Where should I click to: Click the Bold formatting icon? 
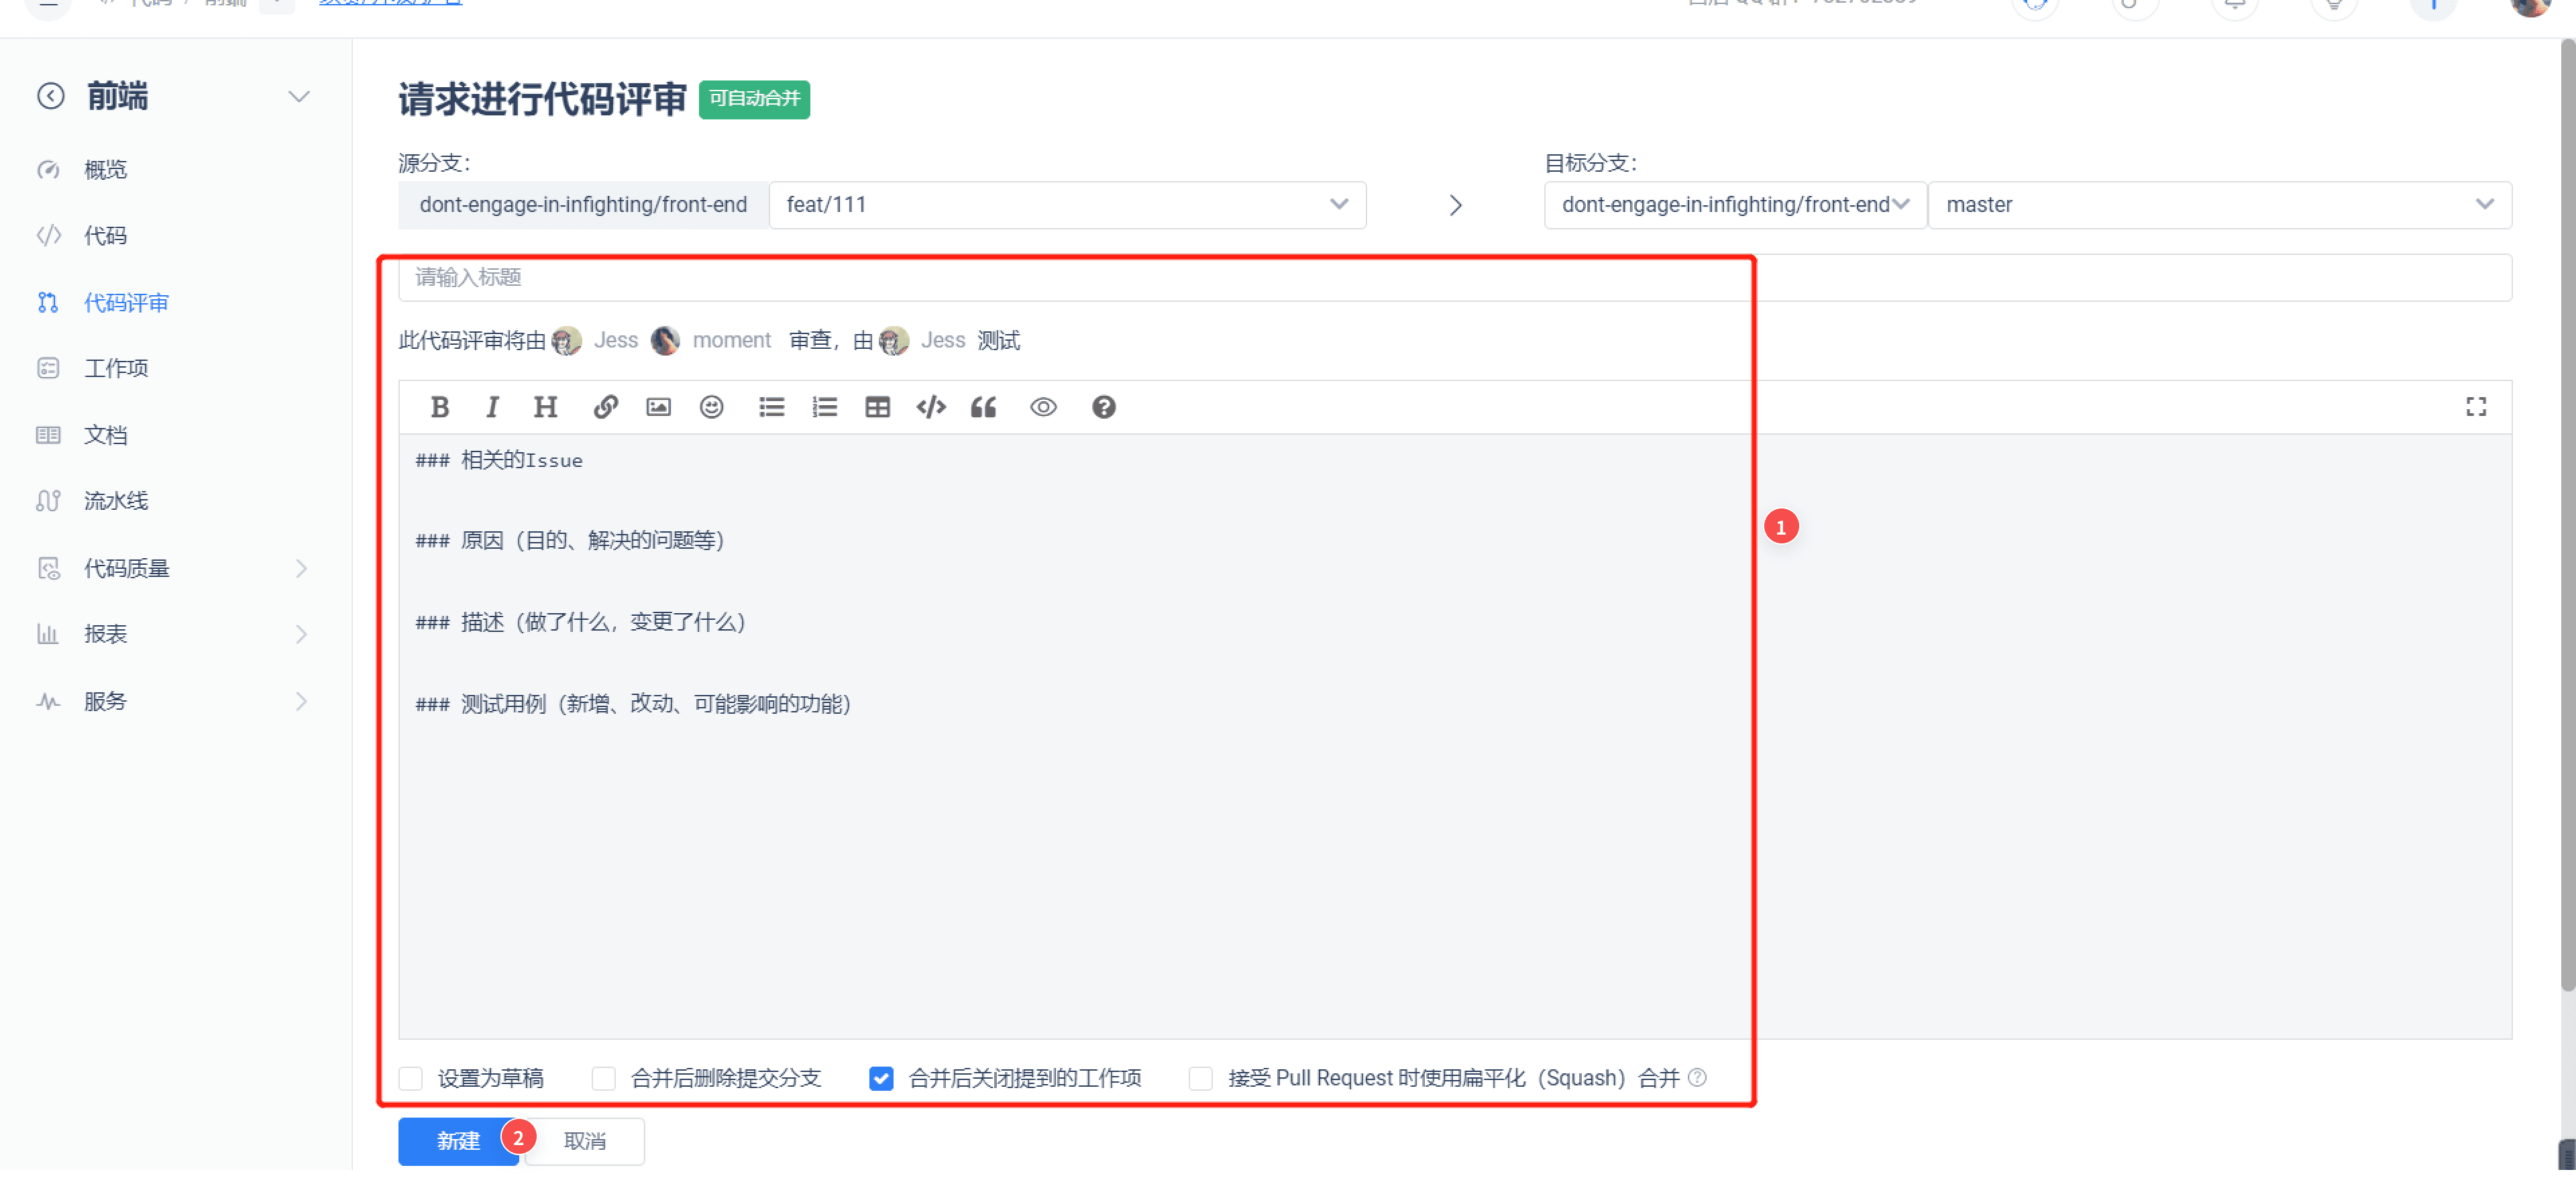pos(439,406)
